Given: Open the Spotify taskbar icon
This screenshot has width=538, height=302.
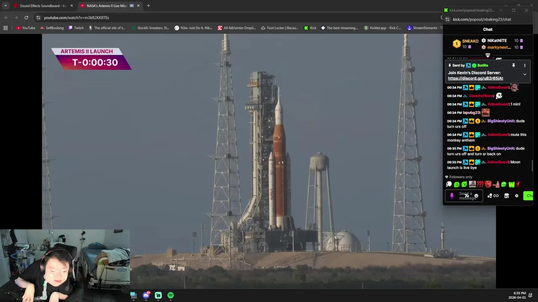Looking at the screenshot, I should point(171,295).
